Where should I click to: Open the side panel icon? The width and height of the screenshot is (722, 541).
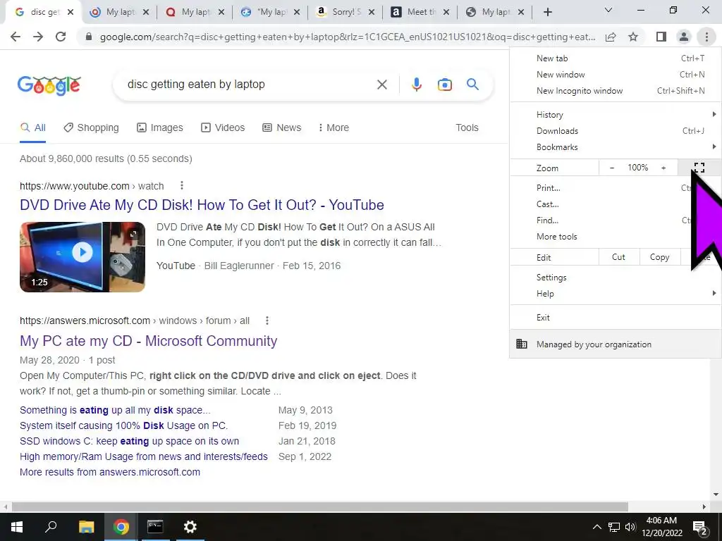(661, 37)
